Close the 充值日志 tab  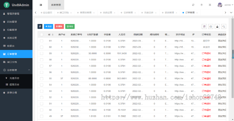coord(156,13)
